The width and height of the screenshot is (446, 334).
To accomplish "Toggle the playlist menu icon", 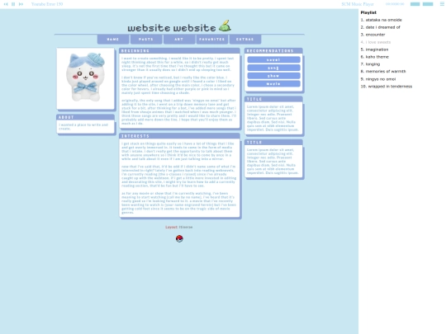I will (x=442, y=4).
